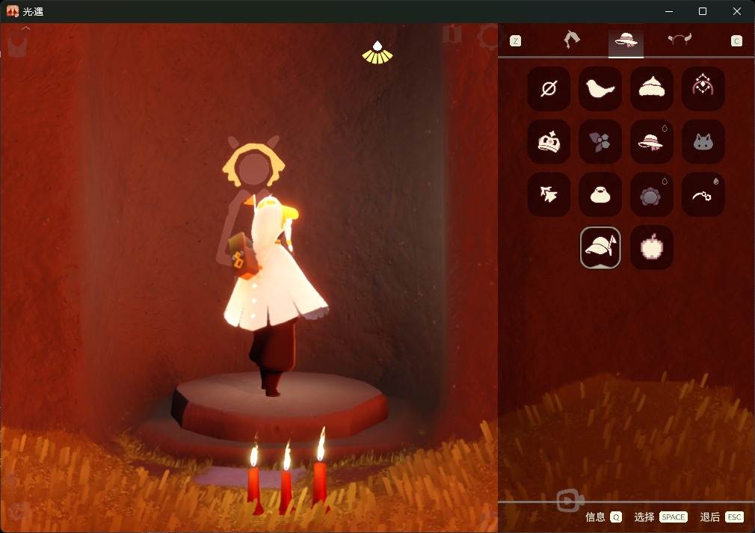Equip the crown hat
The width and height of the screenshot is (755, 533).
coord(549,141)
